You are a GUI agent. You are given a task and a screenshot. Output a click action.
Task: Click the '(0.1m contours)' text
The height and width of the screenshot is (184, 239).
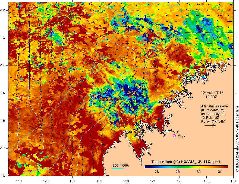213,110
